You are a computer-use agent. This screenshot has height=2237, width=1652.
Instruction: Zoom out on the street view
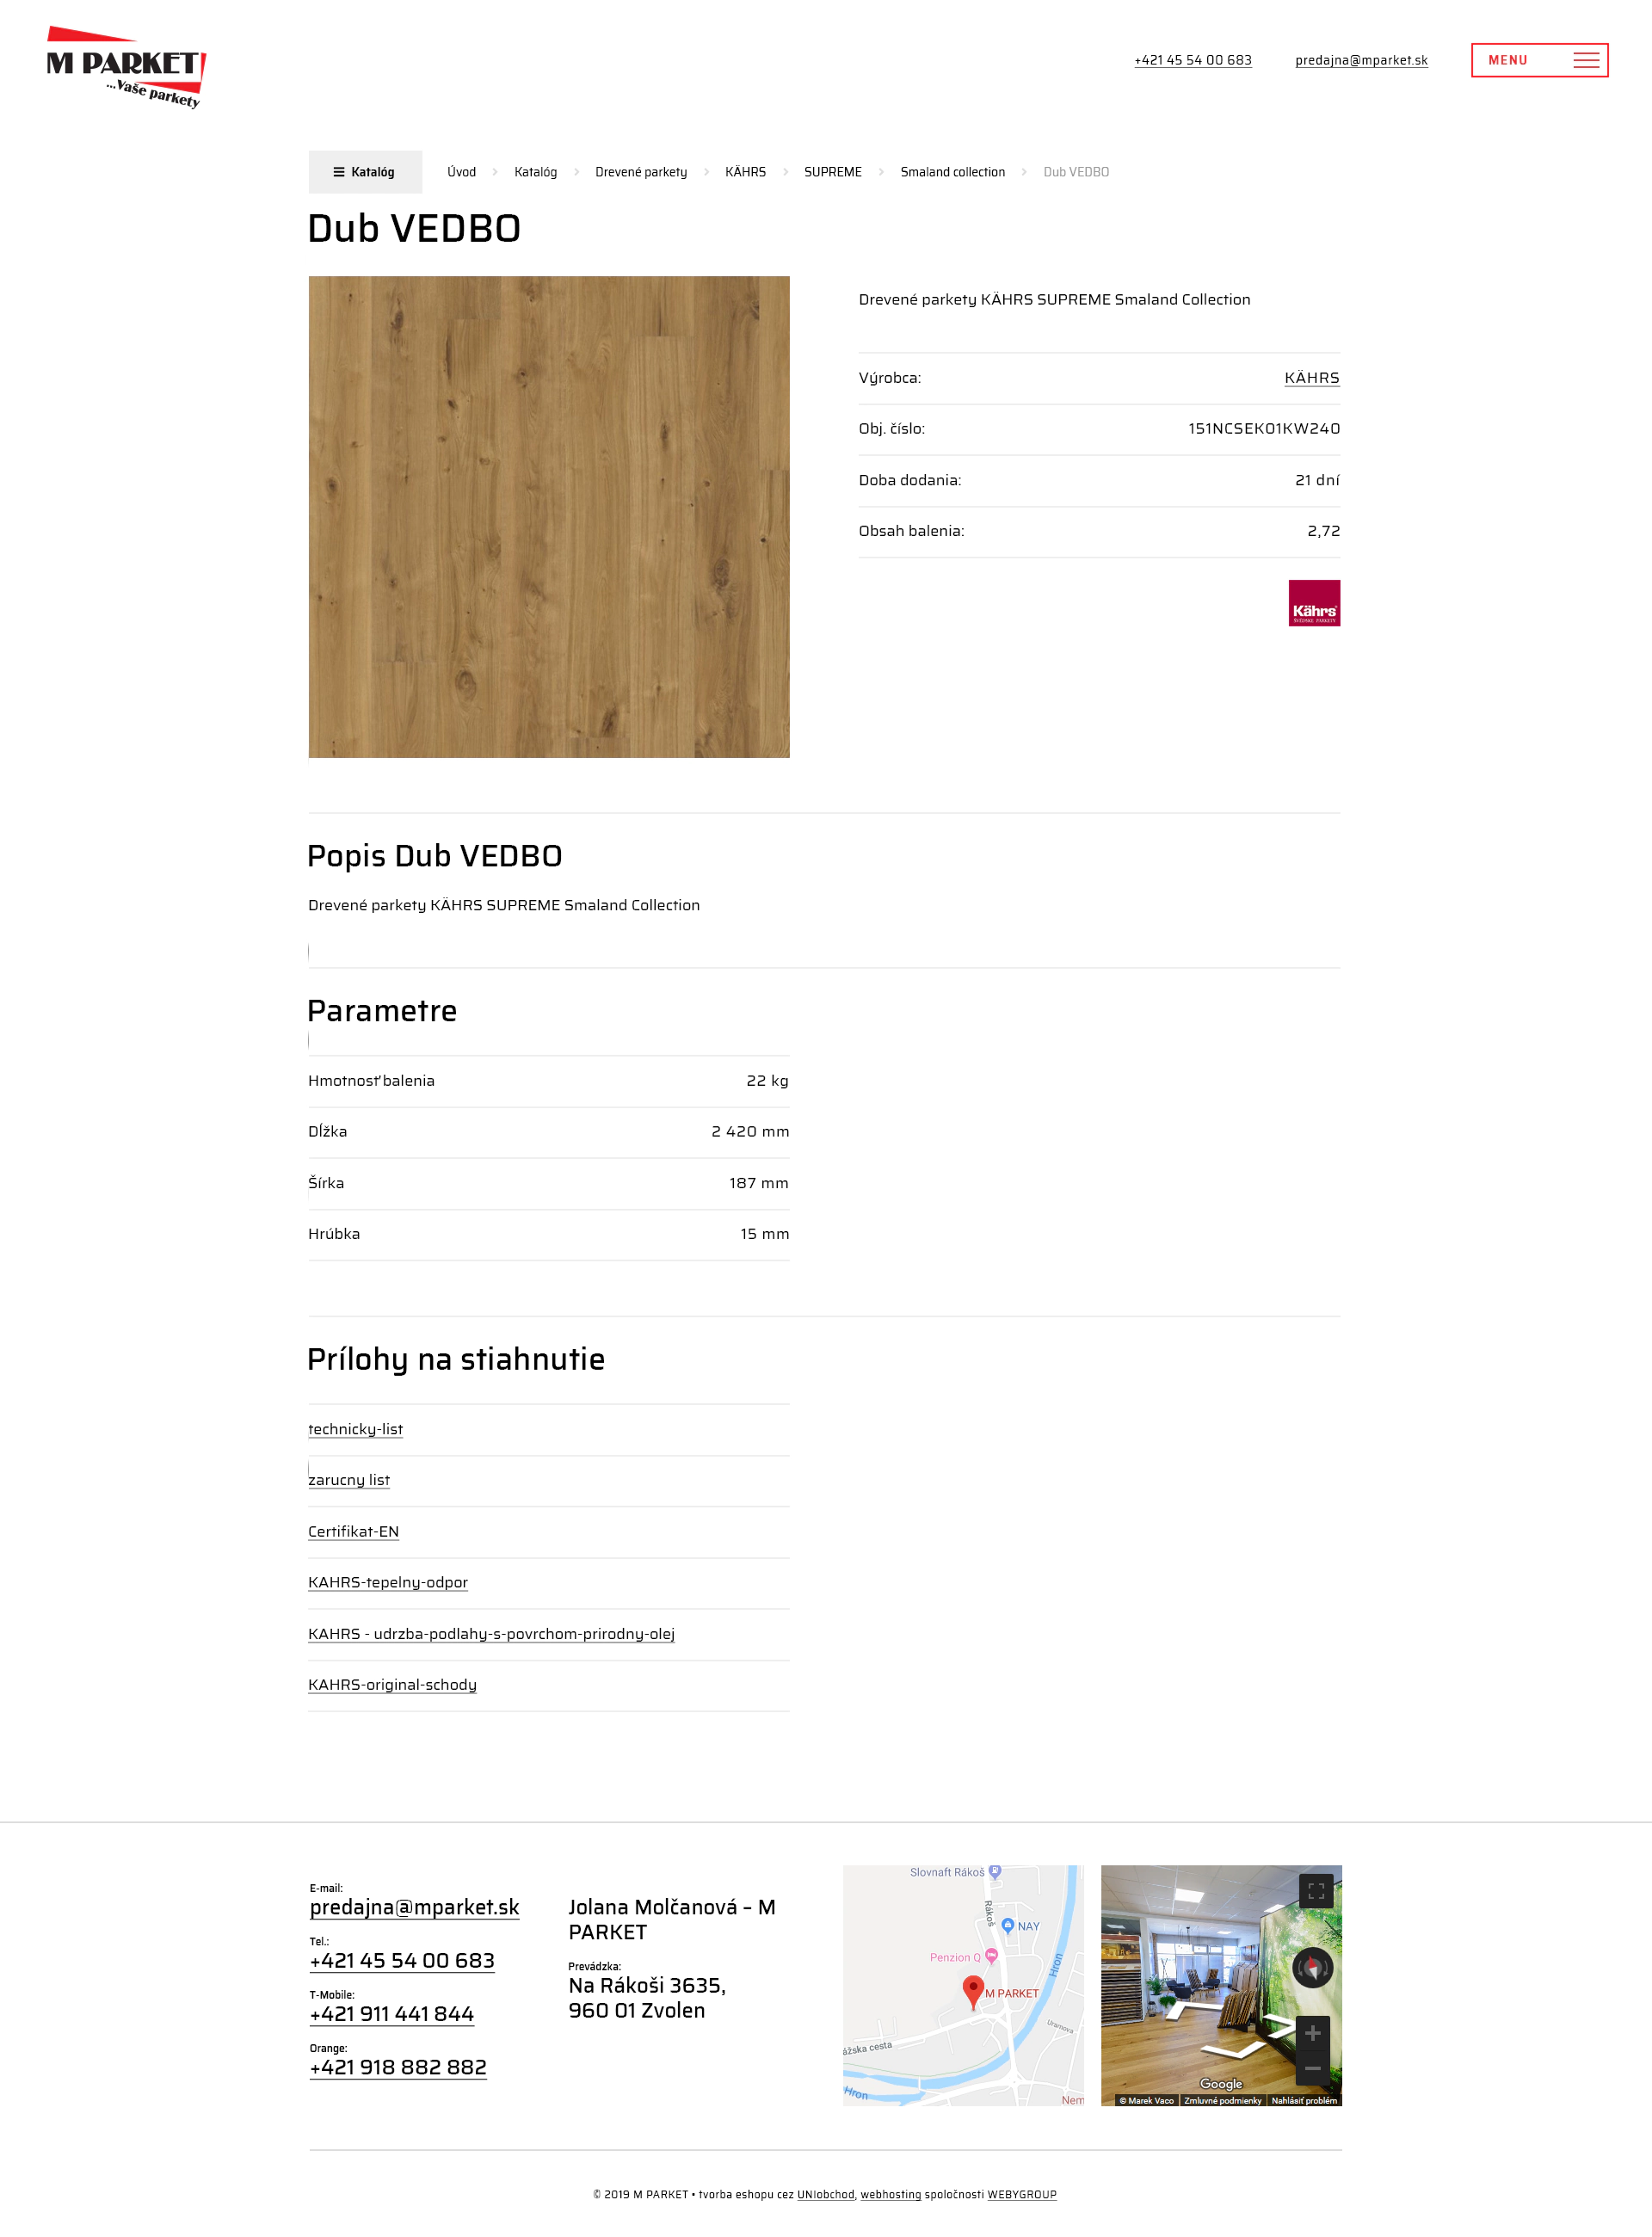coord(1313,2068)
